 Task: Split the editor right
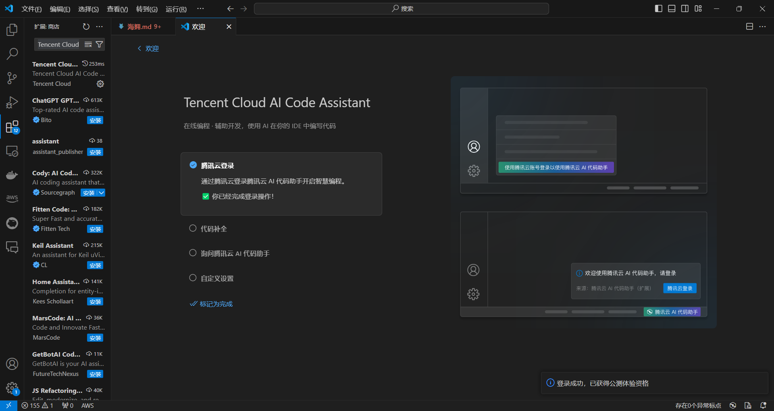tap(749, 27)
